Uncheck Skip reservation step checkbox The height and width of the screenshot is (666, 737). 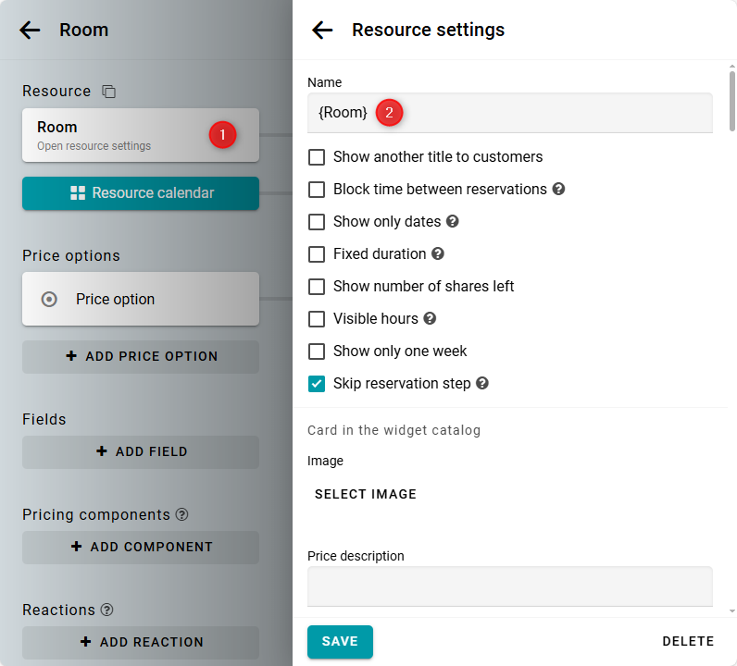pyautogui.click(x=317, y=383)
